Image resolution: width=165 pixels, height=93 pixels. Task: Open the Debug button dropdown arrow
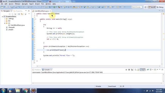coord(52,7)
